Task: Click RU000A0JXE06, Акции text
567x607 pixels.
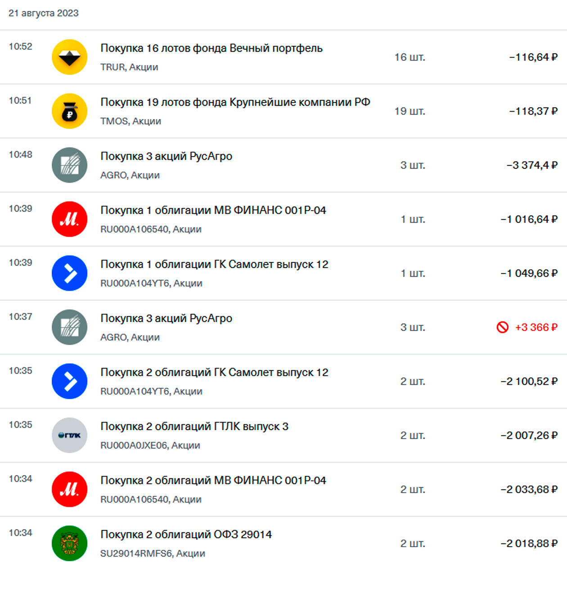Action: pyautogui.click(x=150, y=445)
